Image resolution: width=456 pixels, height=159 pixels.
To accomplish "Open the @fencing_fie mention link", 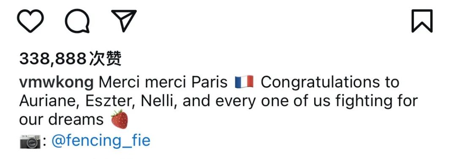I will tap(101, 141).
